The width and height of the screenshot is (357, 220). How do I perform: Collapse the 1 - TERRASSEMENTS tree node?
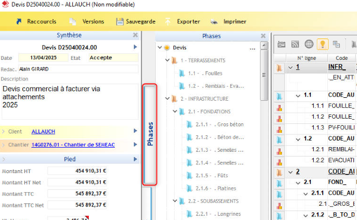[x=168, y=60]
